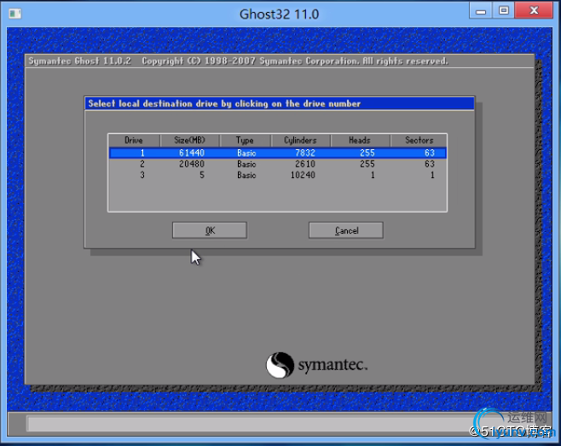Click the dialog title Select local destination drive

224,104
